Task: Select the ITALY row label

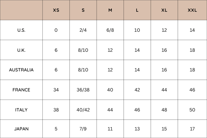Action: coord(21,110)
